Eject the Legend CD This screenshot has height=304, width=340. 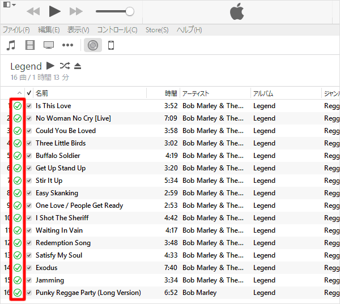[78, 66]
